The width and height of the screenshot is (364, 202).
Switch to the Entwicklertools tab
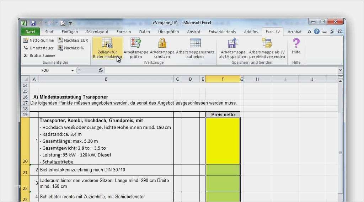(222, 32)
